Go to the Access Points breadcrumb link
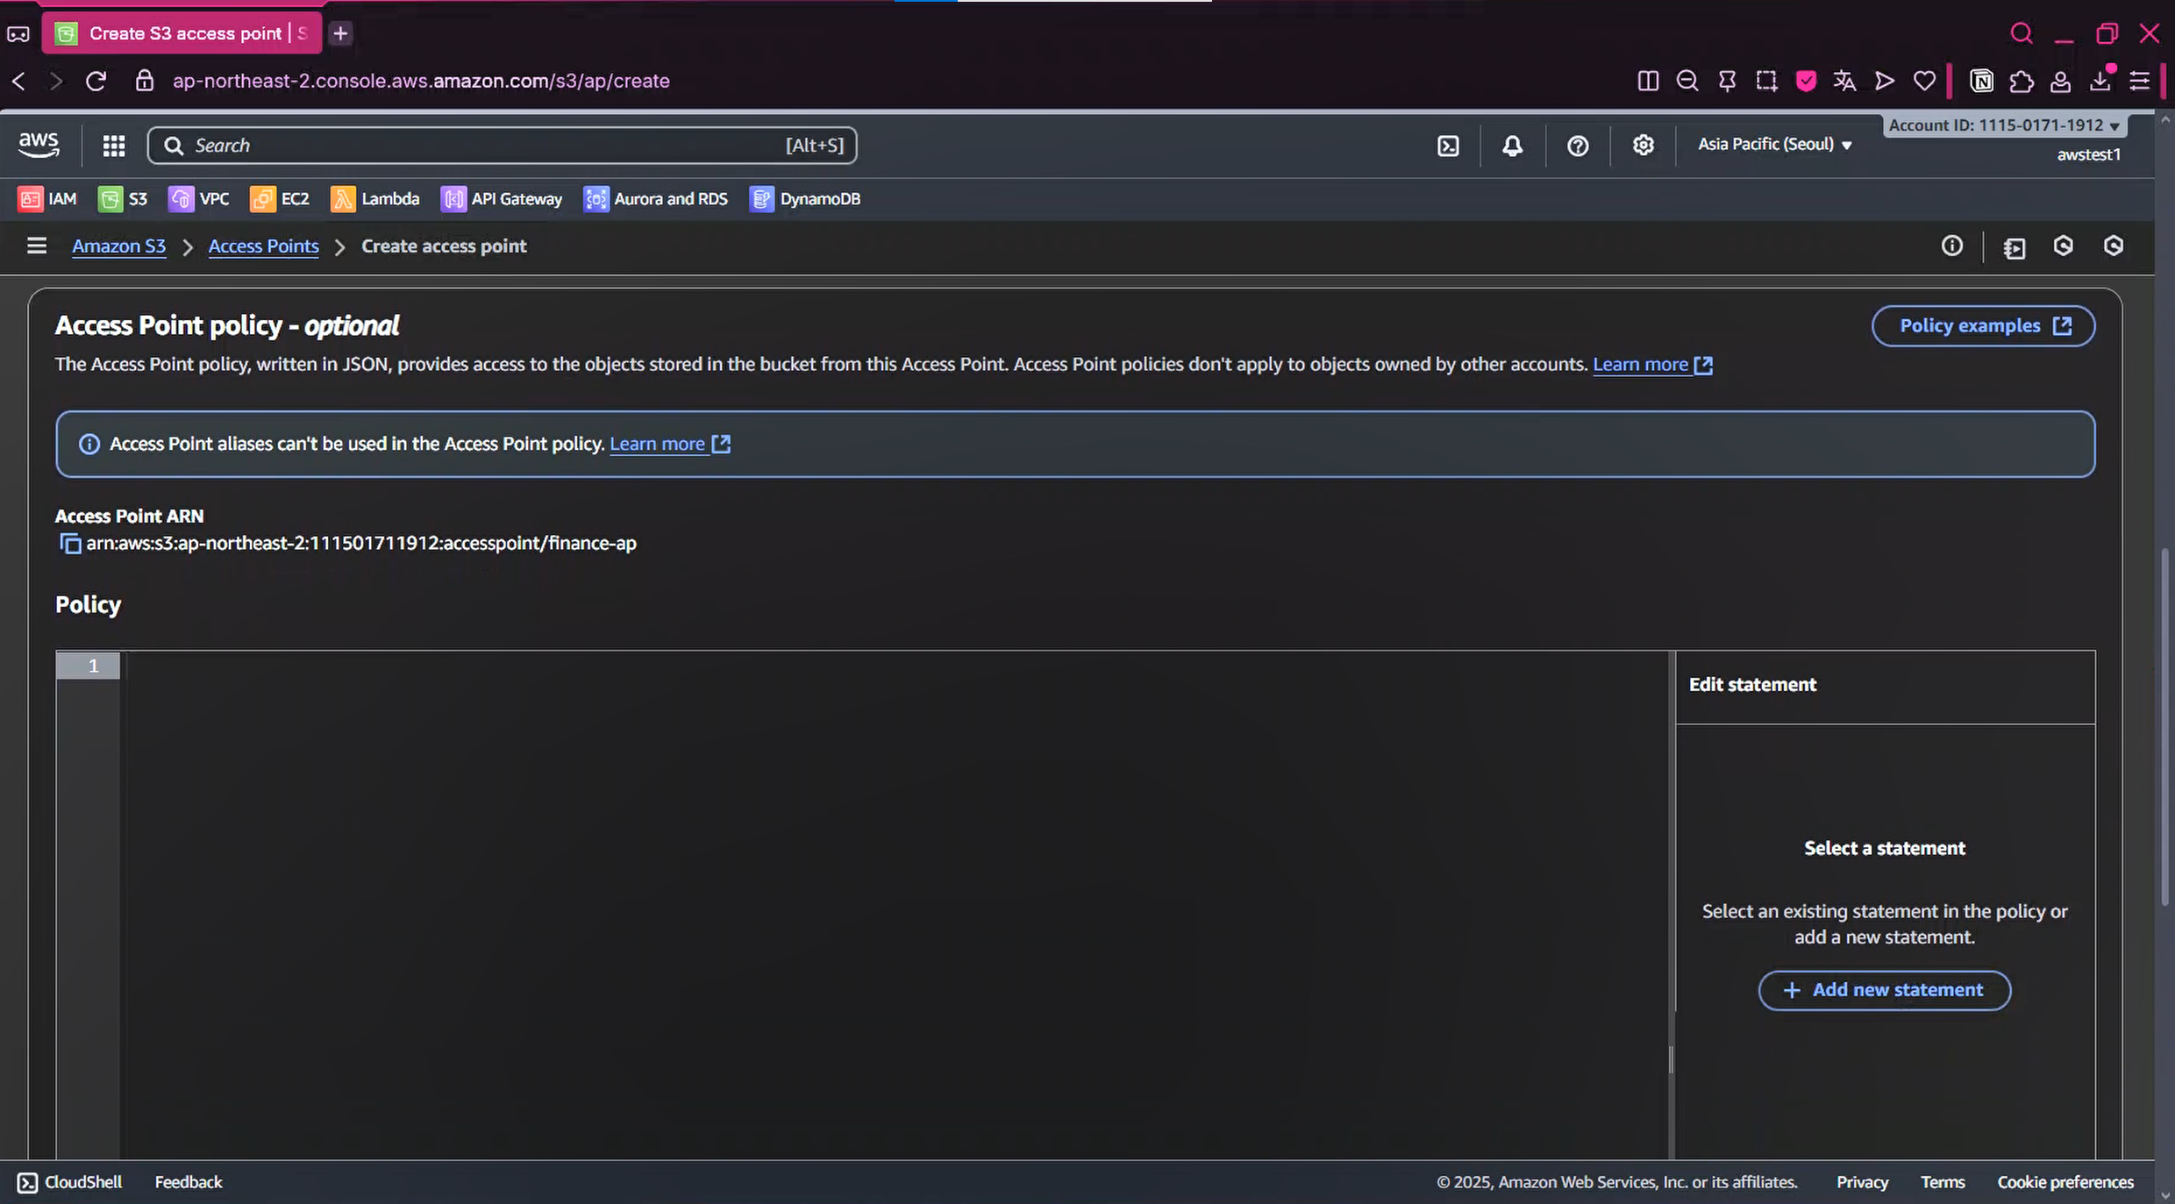The width and height of the screenshot is (2175, 1204). tap(263, 246)
